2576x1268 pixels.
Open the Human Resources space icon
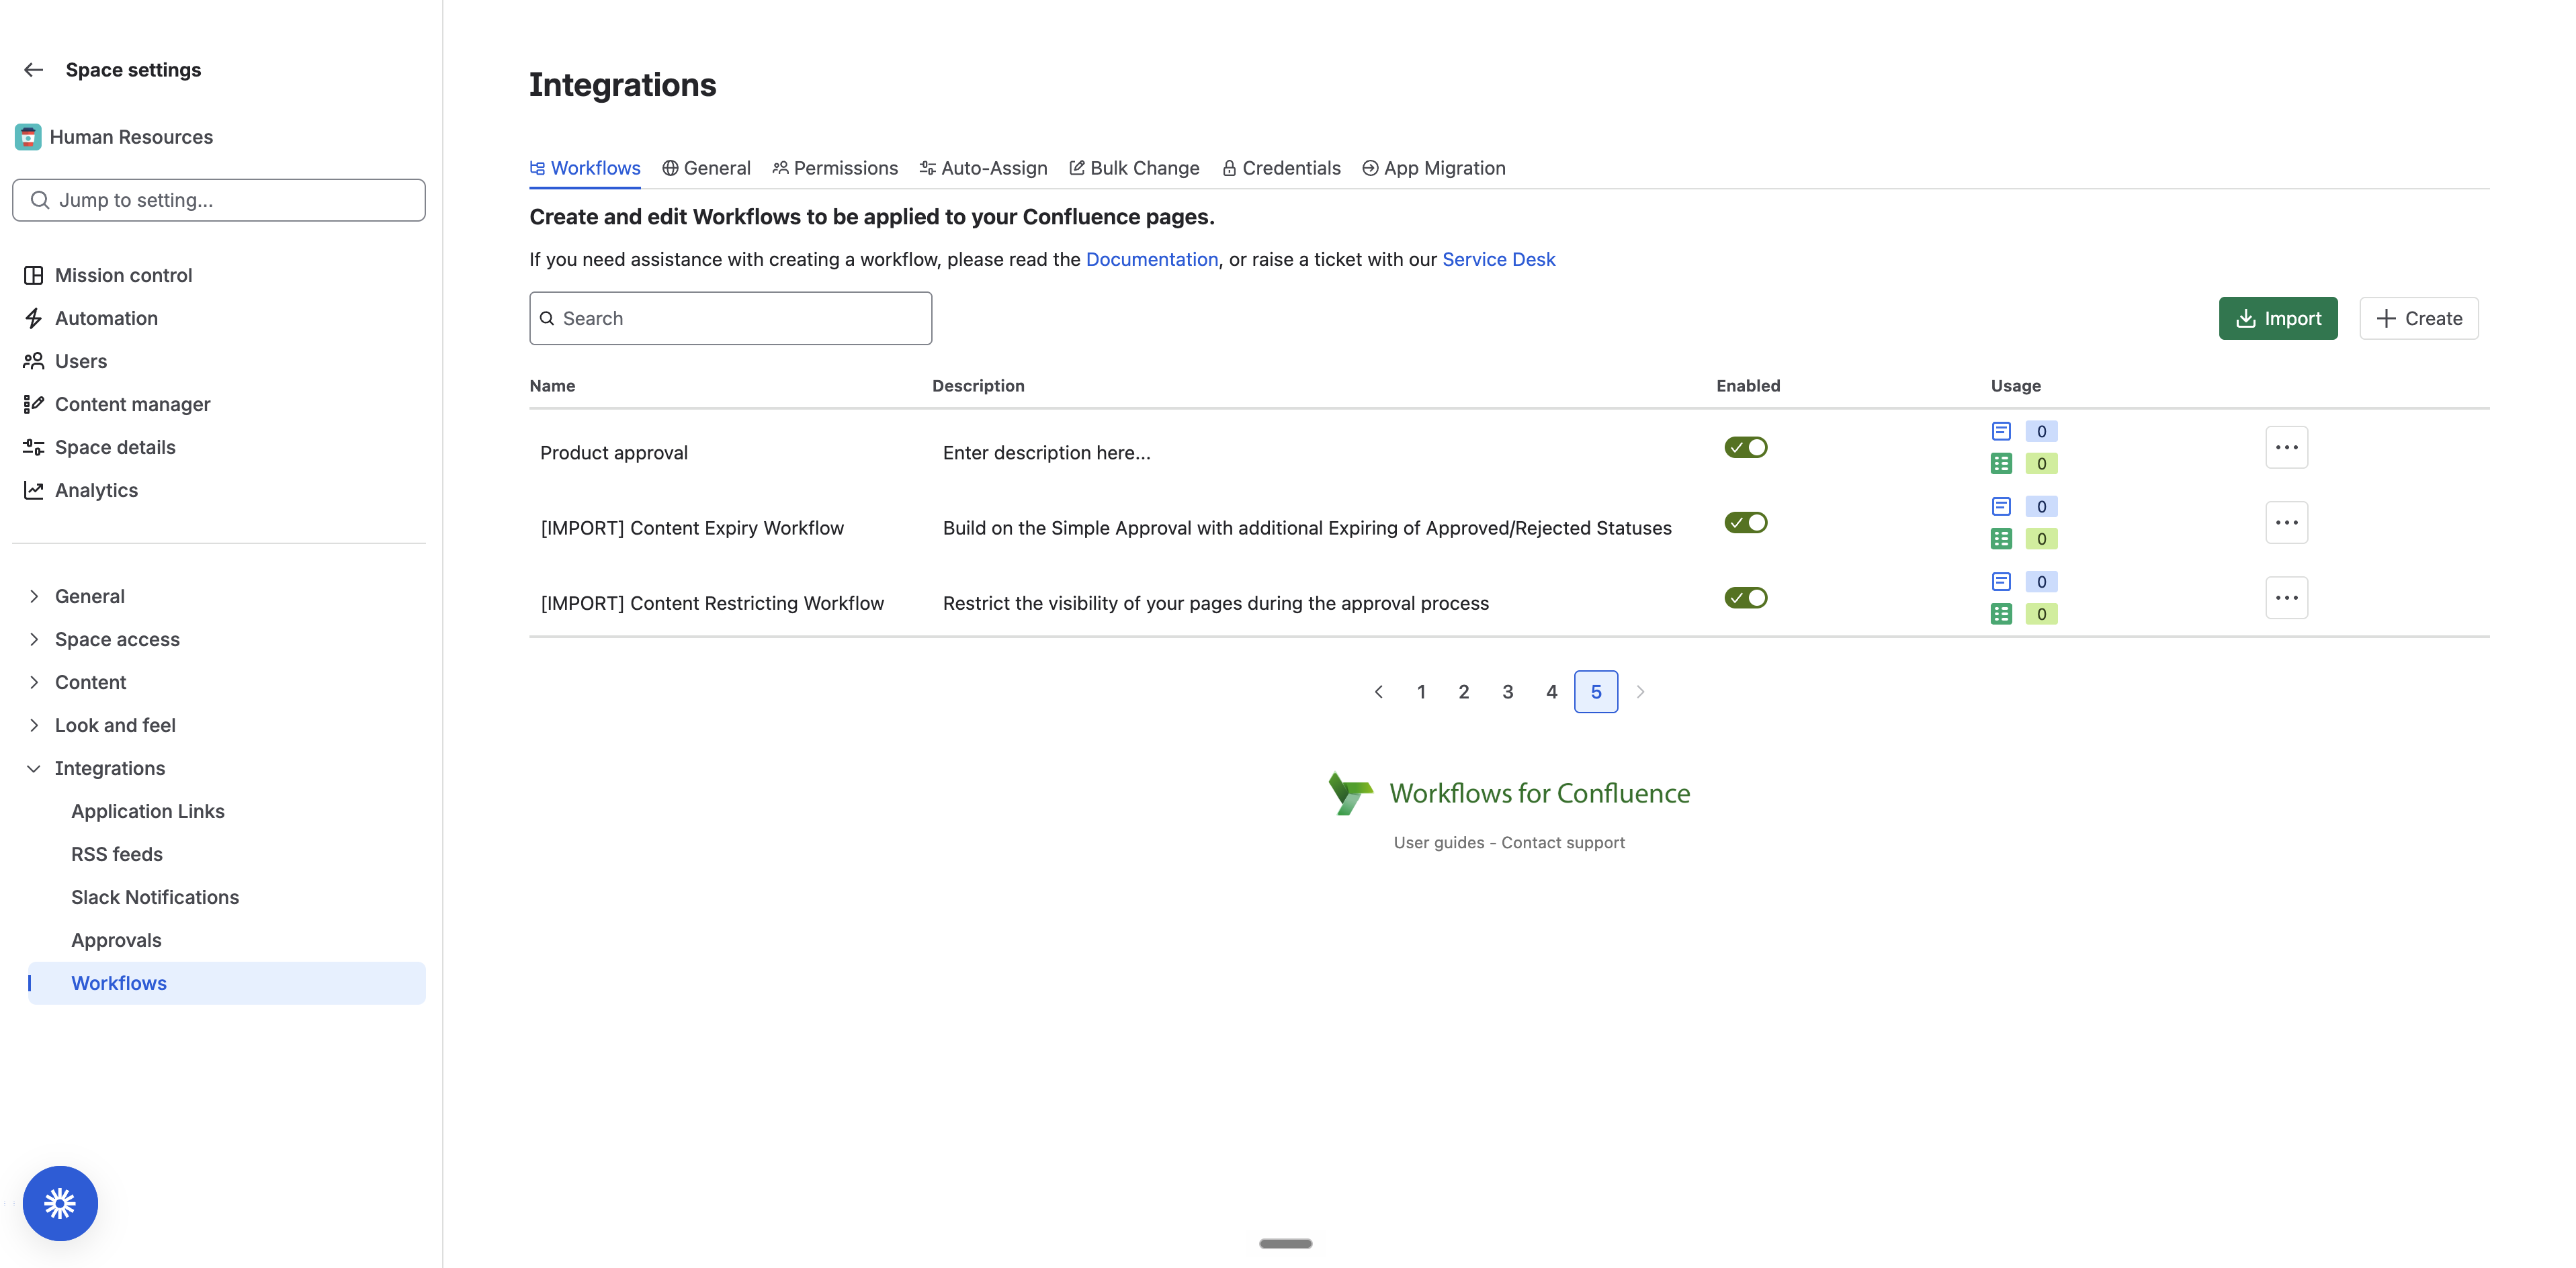[x=28, y=137]
